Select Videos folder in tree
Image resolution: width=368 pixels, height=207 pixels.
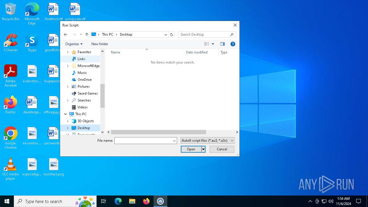tap(83, 107)
